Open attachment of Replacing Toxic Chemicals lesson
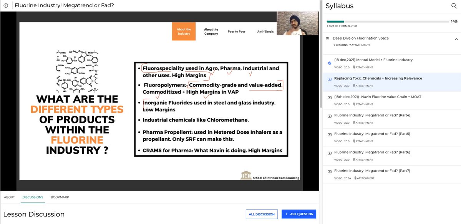The height and width of the screenshot is (224, 461). coord(363,86)
